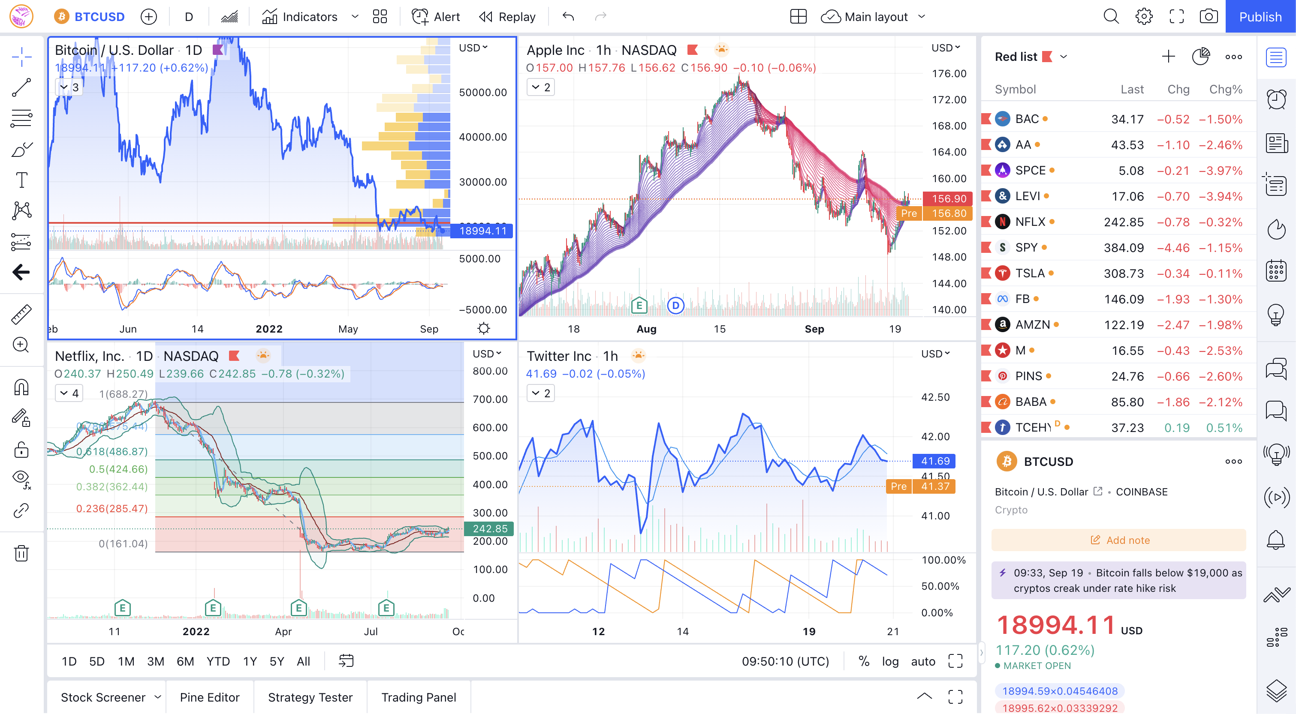Viewport: 1296px width, 714px height.
Task: Undo the last chart action
Action: 568,17
